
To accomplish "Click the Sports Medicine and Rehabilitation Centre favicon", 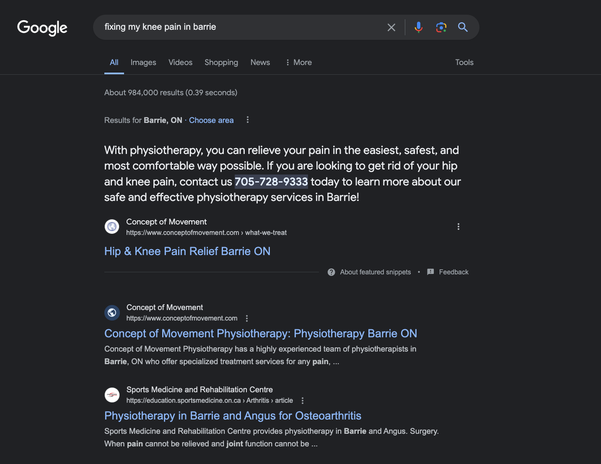I will coord(112,395).
